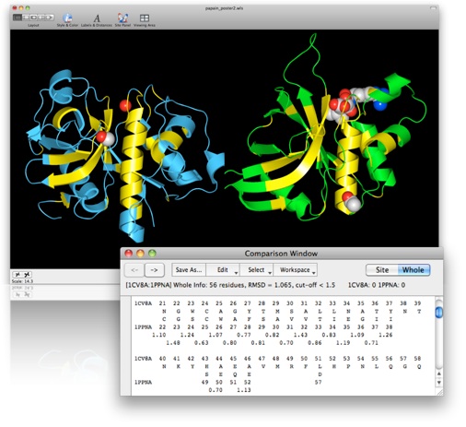Go to next comparison with -> button
Viewport: 466px width, 427px height.
154,270
